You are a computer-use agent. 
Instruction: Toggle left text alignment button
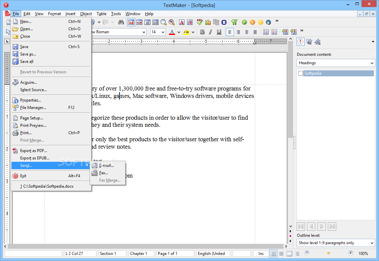click(230, 32)
